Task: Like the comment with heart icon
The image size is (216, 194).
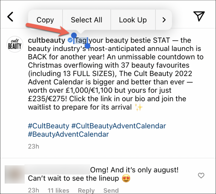Action: click(x=202, y=175)
